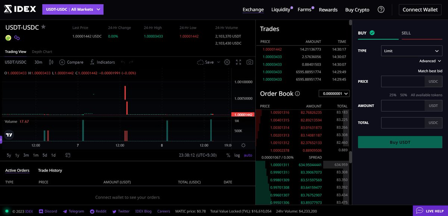
Task: Go to the Farms page
Action: click(x=304, y=10)
